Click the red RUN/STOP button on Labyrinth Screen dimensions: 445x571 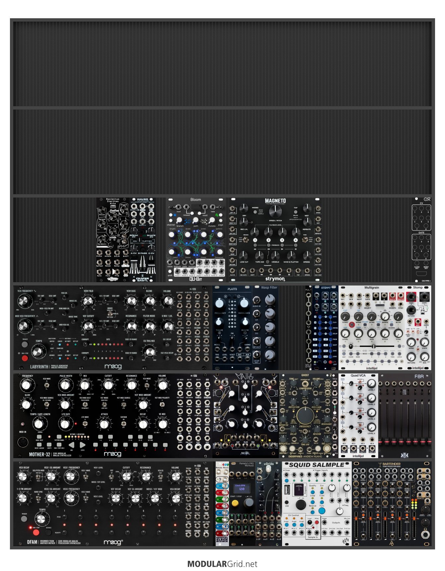click(25, 358)
